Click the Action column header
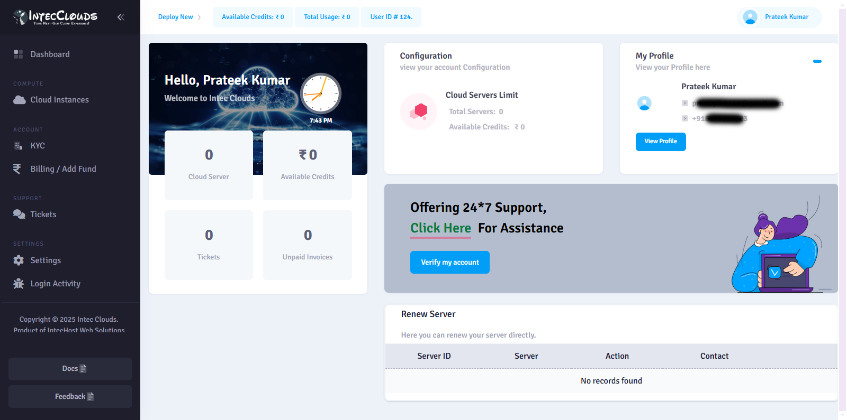847x420 pixels. point(617,356)
